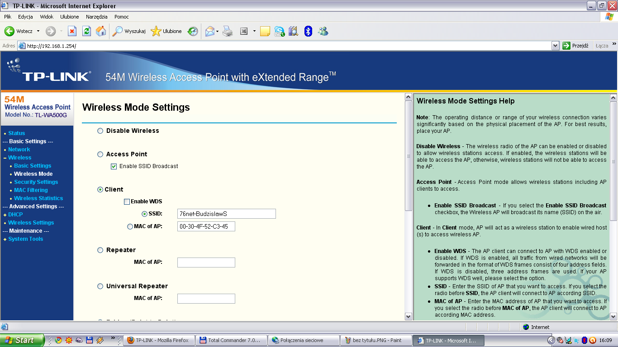Expand hidden system tray icons arrow
The height and width of the screenshot is (347, 618).
[x=551, y=340]
